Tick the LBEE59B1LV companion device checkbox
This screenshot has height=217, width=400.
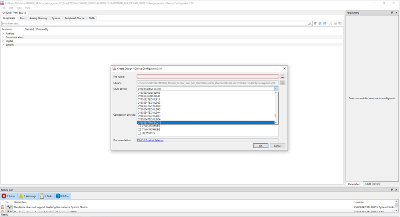coord(139,133)
